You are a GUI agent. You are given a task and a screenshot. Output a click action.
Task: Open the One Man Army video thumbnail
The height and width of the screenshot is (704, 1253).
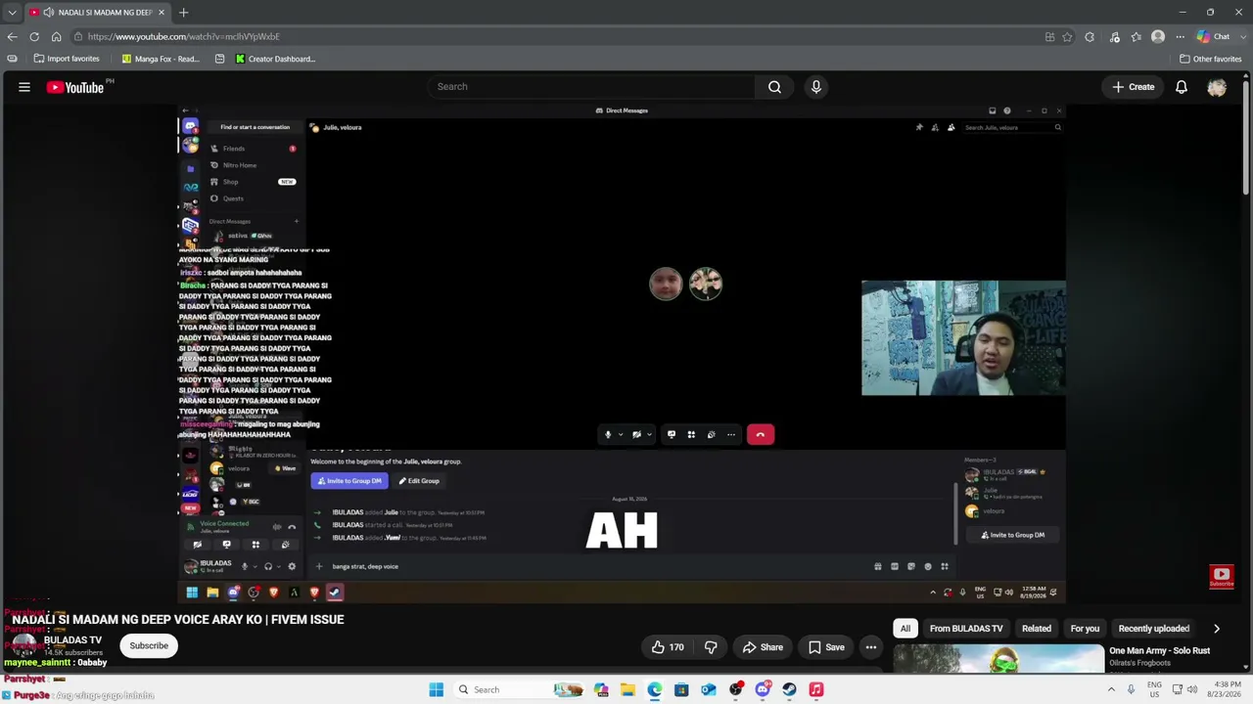[998, 660]
